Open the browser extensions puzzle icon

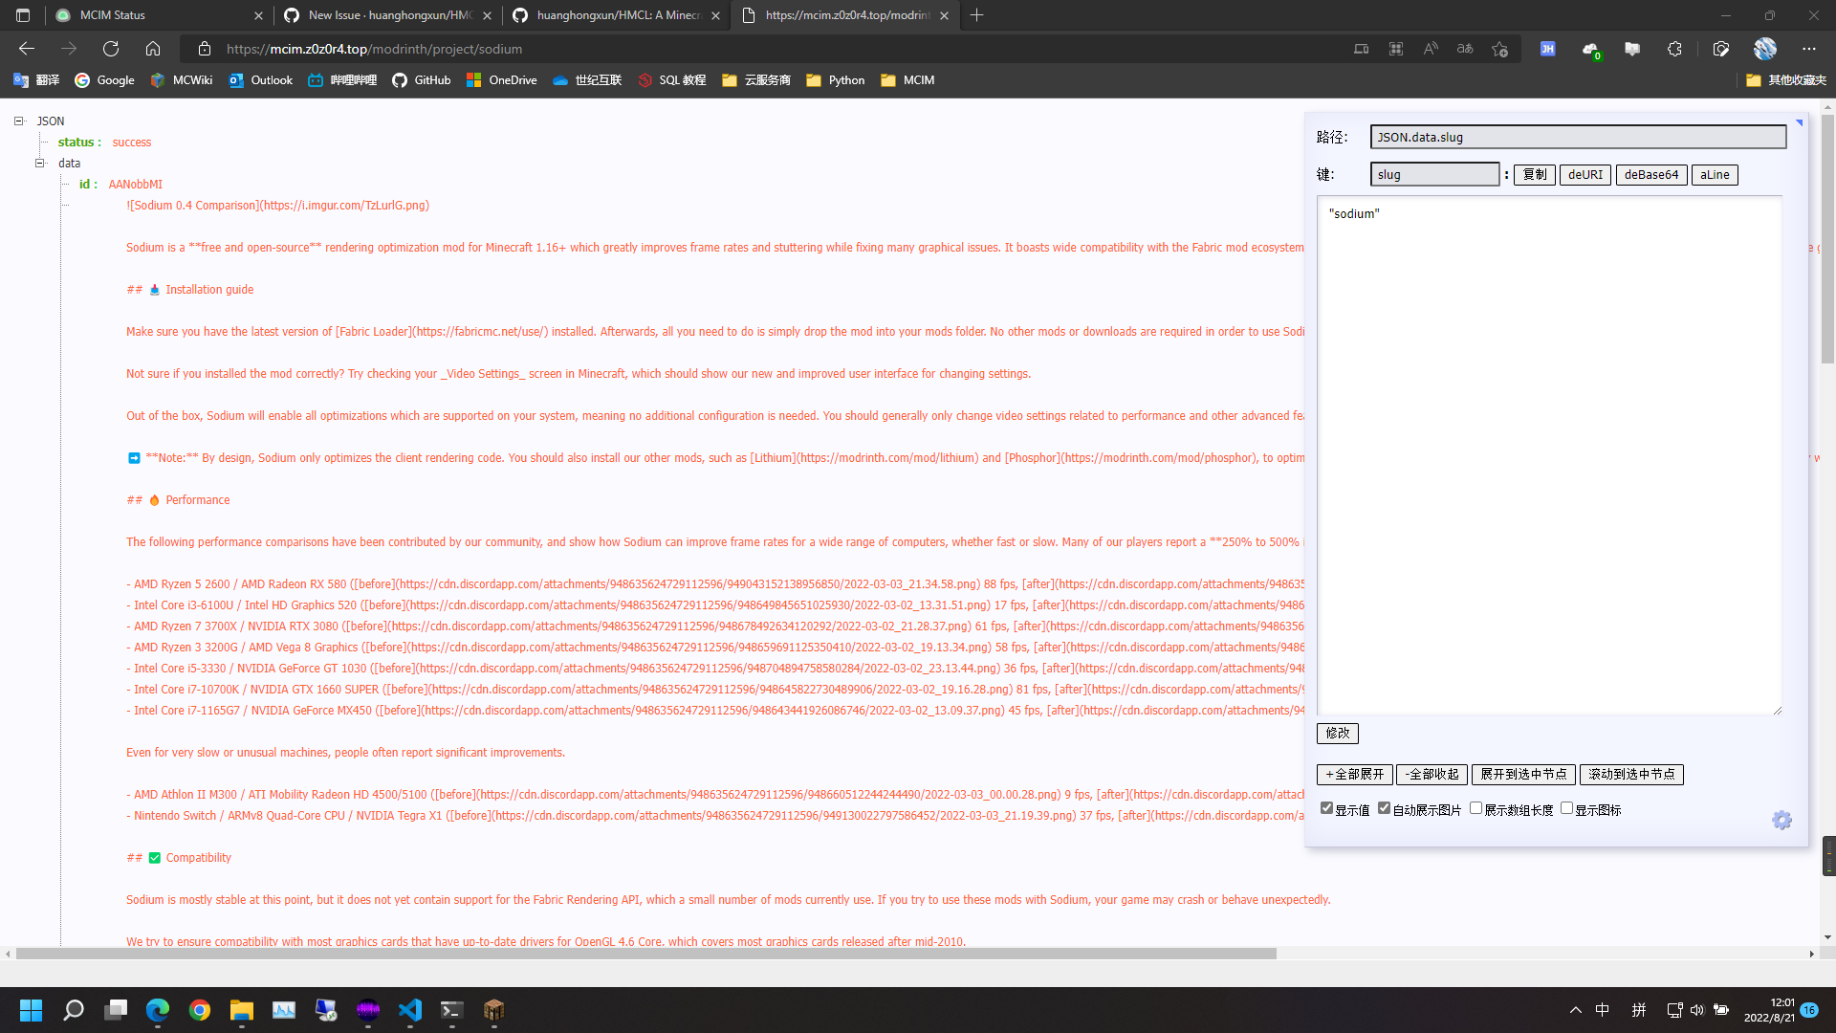tap(1674, 49)
